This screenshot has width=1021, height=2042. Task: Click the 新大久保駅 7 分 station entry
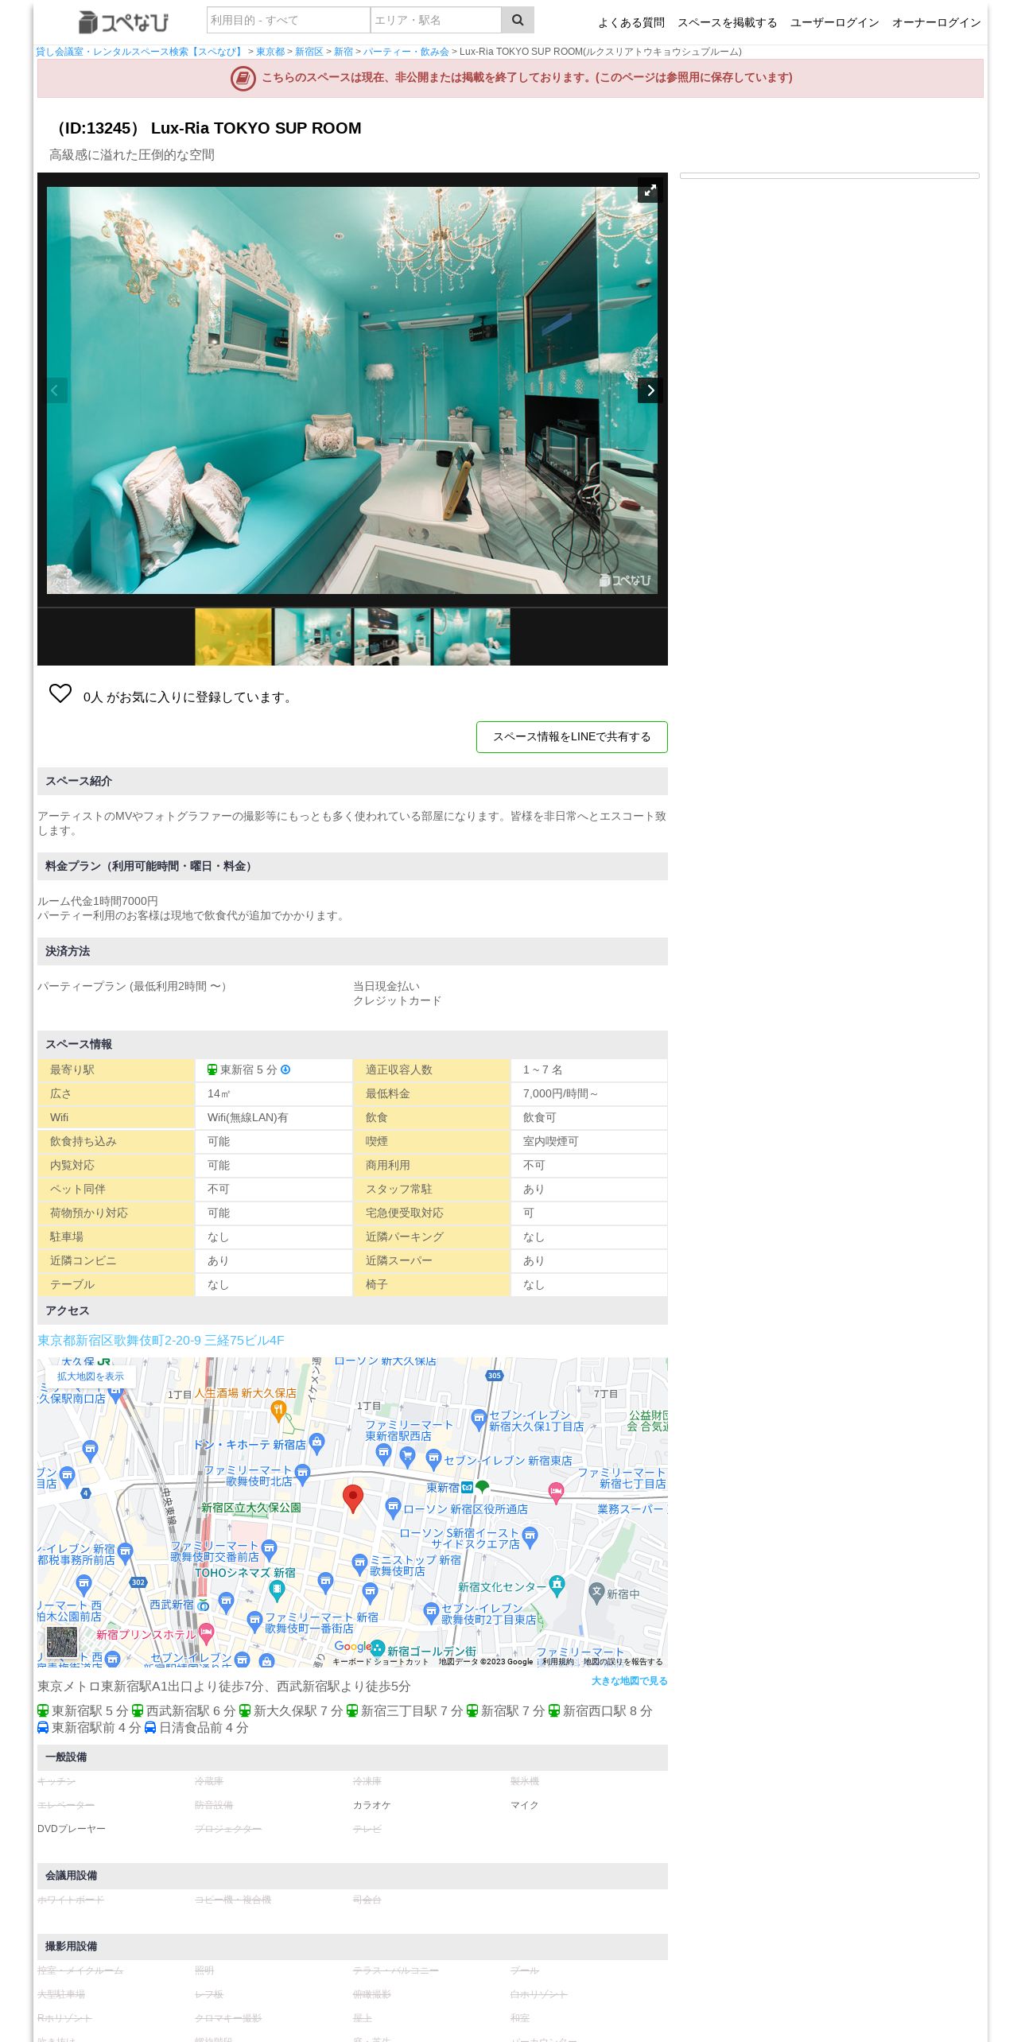[x=291, y=1711]
